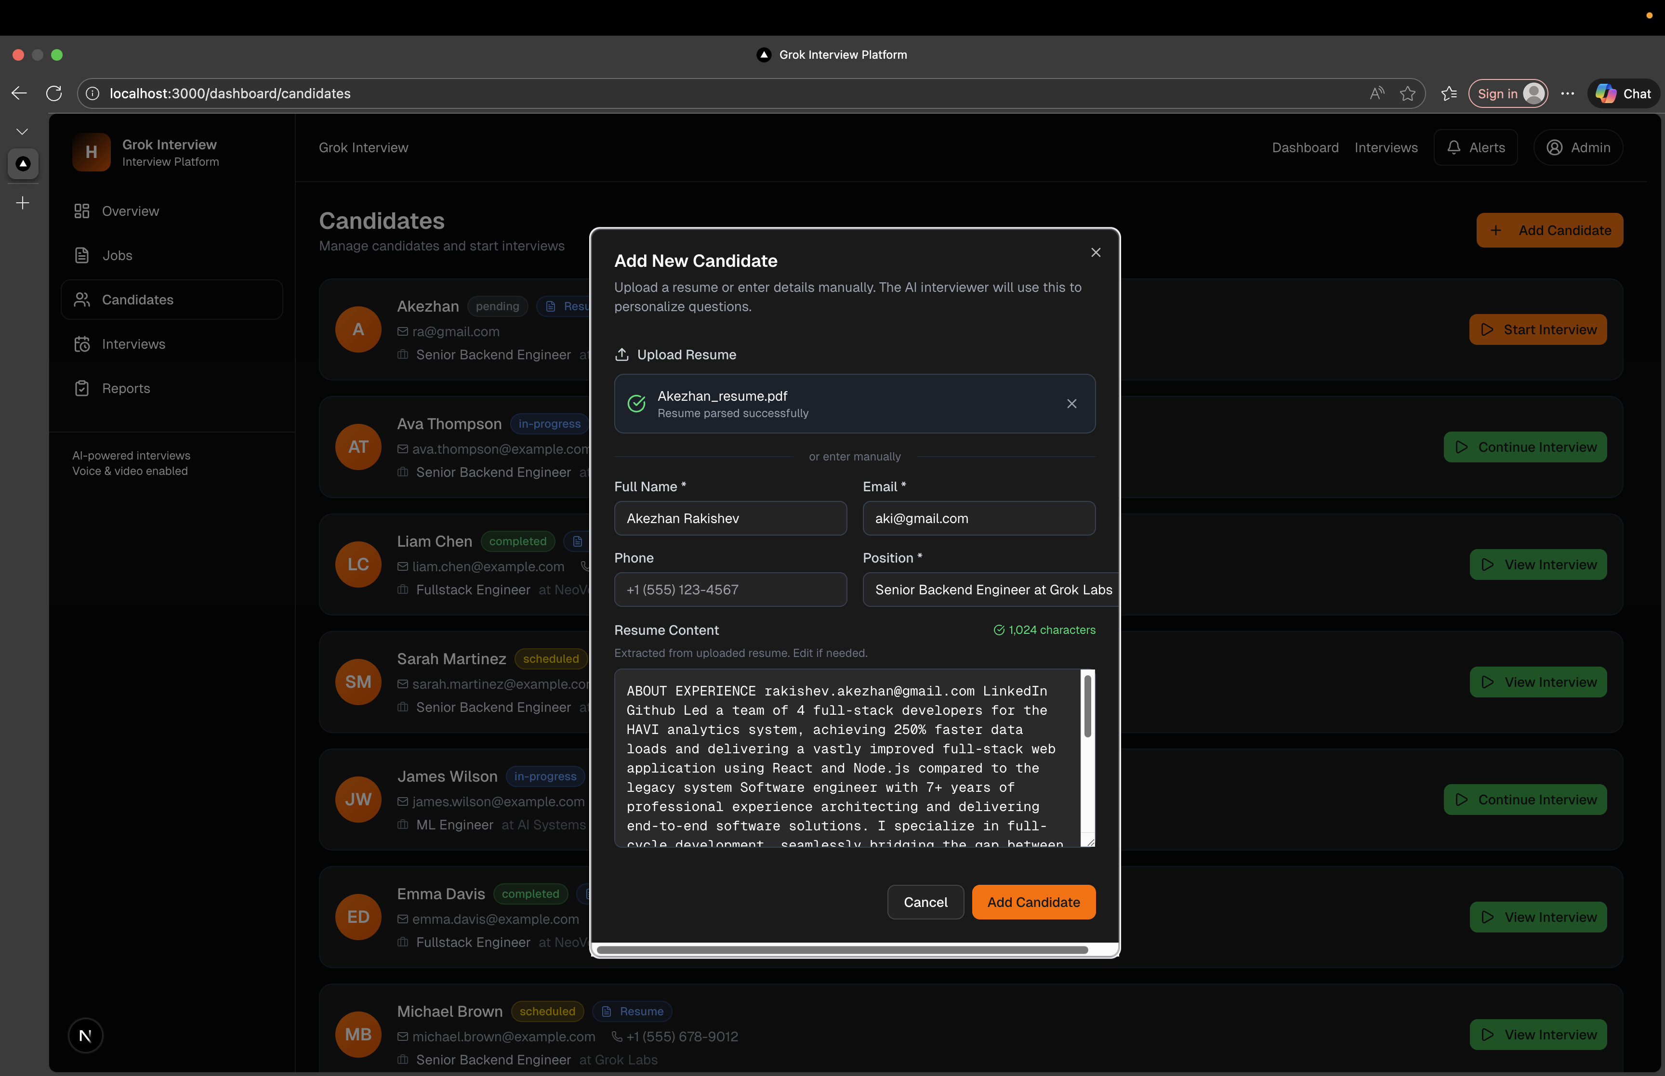Close the Add New Candidate dialog
Screen dimensions: 1665x1076
pyautogui.click(x=1095, y=252)
